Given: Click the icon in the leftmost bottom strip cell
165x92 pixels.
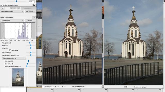Looking at the screenshot, I should pos(52,89).
